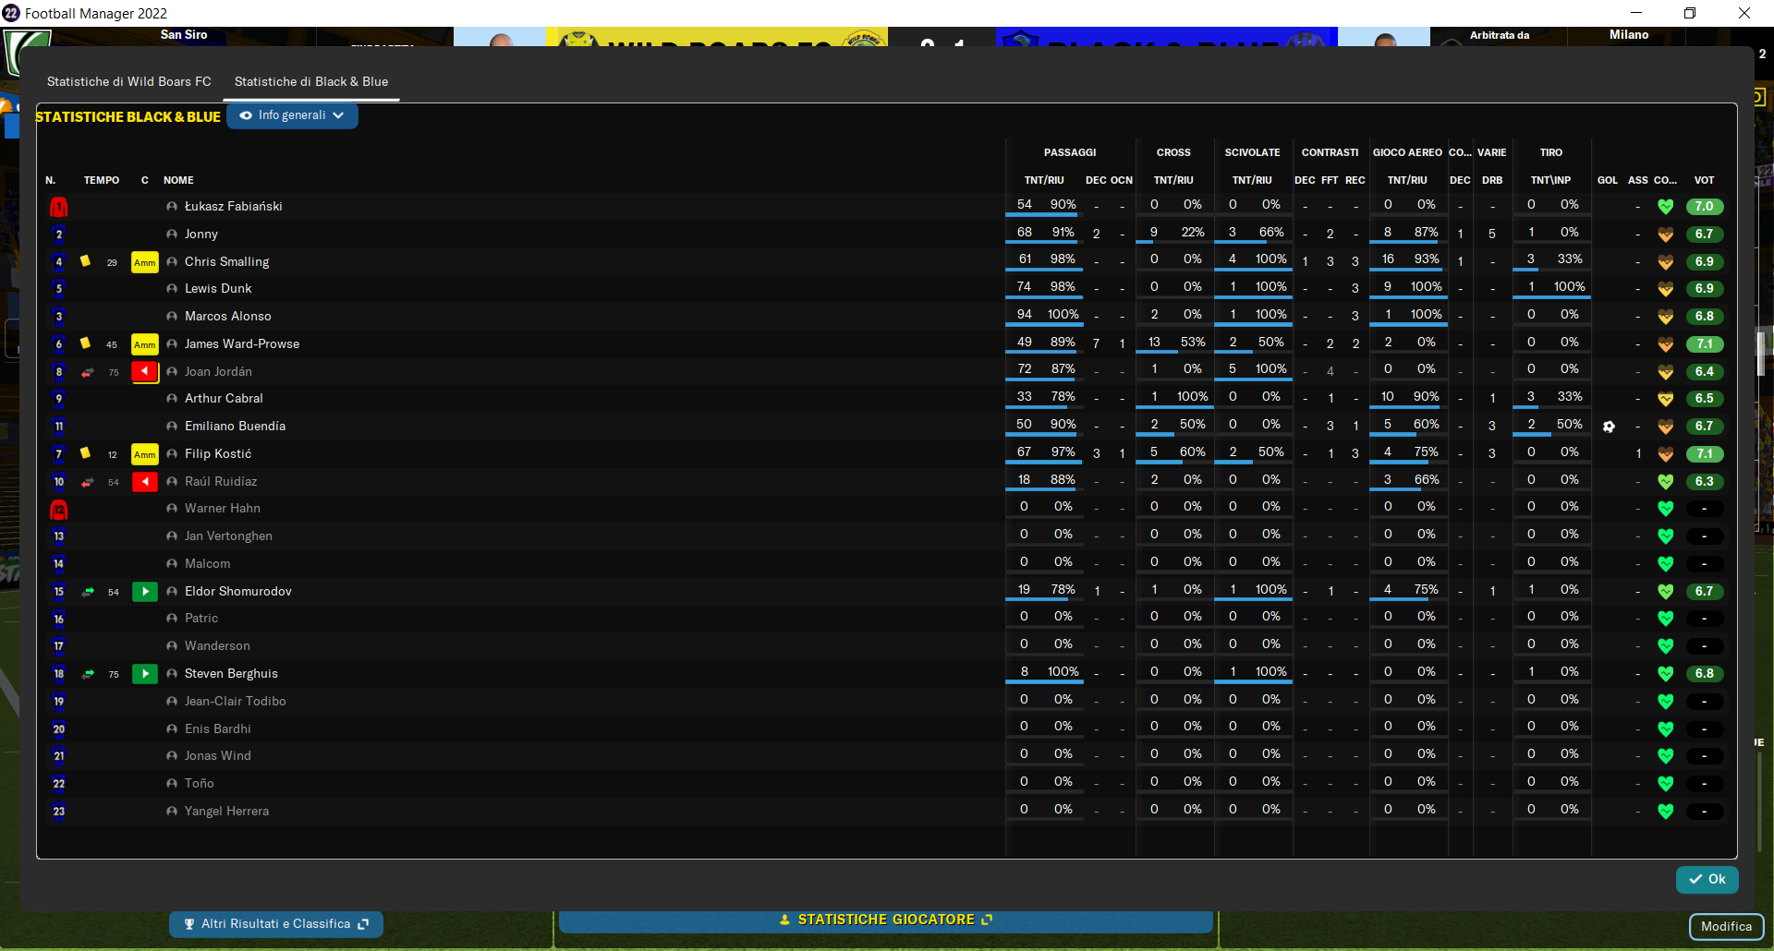Click the shirt number 12 icon for Warner Hahn

point(58,509)
